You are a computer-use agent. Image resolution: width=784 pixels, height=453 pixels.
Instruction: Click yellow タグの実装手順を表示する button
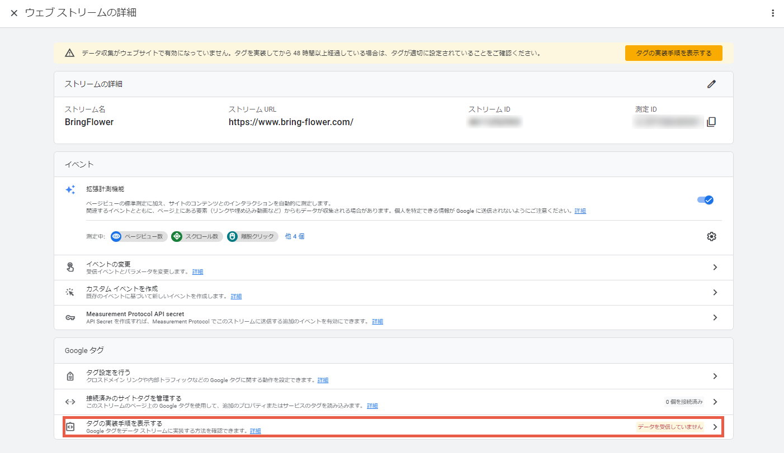673,53
